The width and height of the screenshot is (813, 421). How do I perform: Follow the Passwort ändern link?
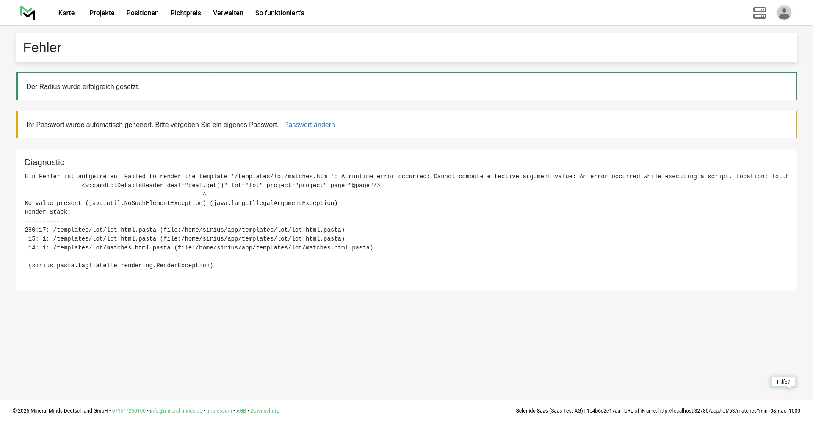pos(309,125)
